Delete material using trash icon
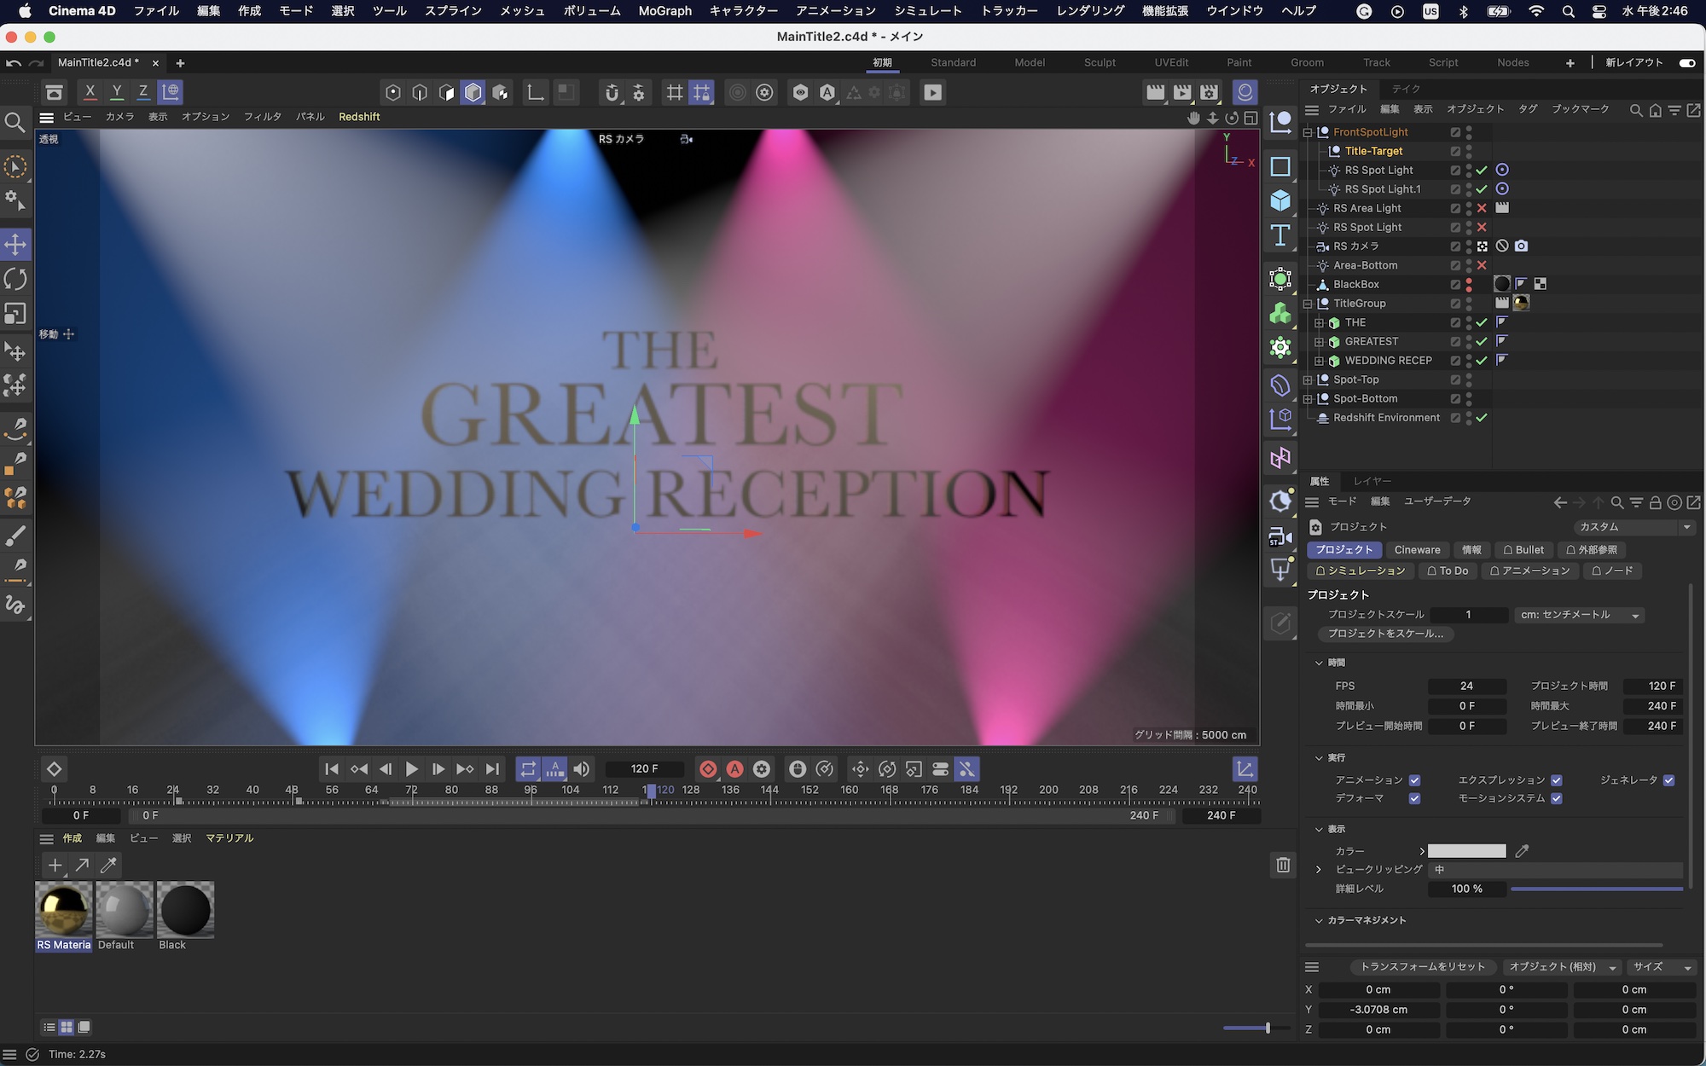 1283,865
